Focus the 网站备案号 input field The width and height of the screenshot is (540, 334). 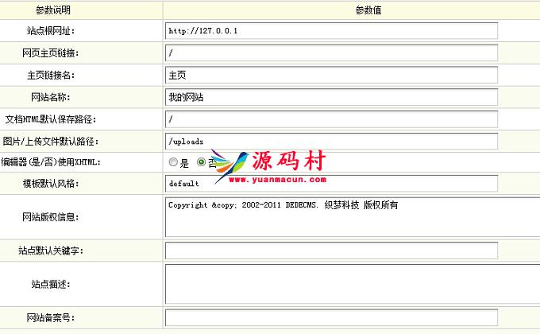click(x=331, y=318)
